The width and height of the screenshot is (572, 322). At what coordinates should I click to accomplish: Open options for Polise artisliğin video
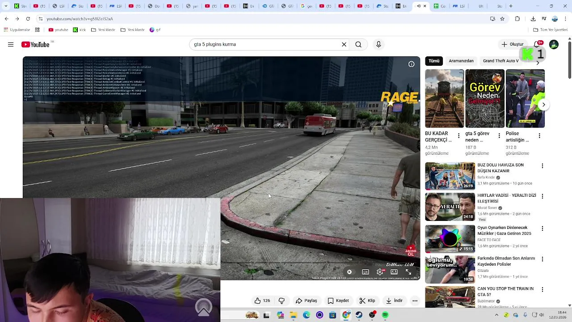point(539,136)
